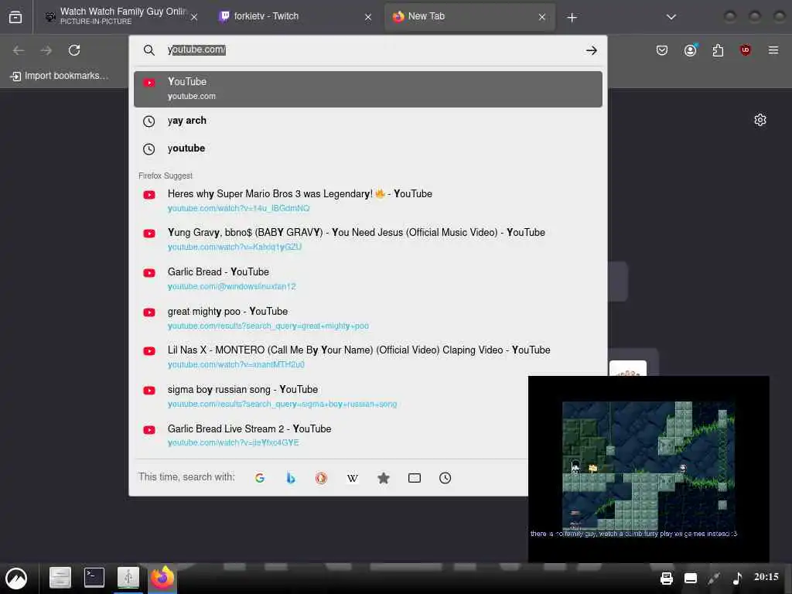Open the Firefox View tab overview icon
792x594 pixels.
tap(15, 17)
